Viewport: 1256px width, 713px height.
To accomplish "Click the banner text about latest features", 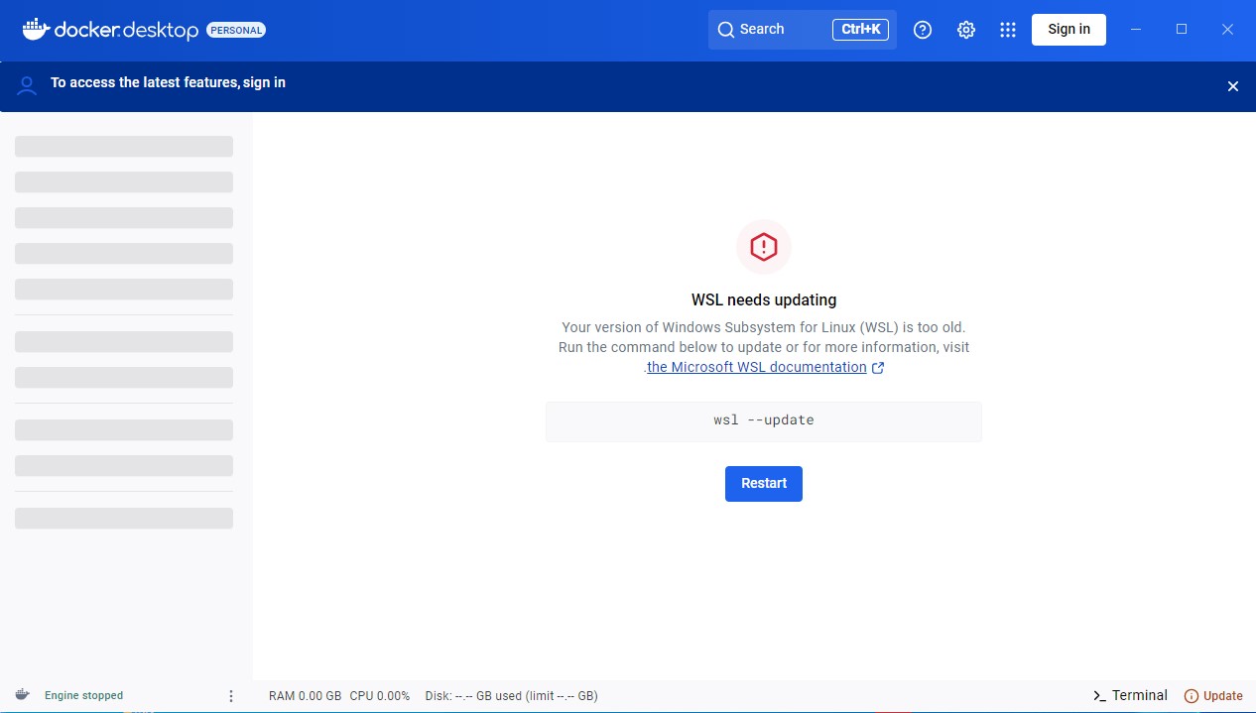I will tap(168, 83).
